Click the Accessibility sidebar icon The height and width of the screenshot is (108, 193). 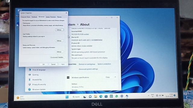[30, 79]
